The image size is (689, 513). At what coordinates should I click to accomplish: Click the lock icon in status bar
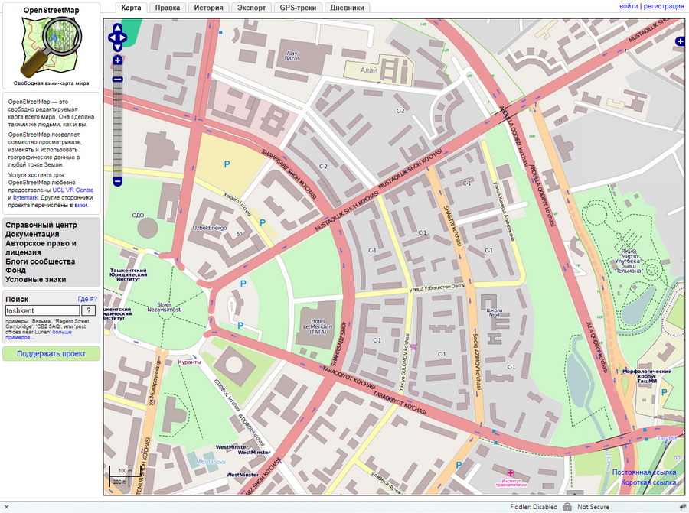point(567,506)
